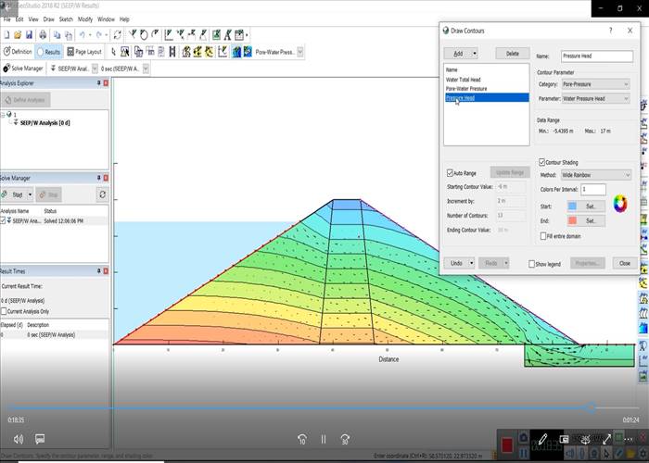
Task: Expand the Method dropdown showing Wide Rainbow
Action: [595, 175]
